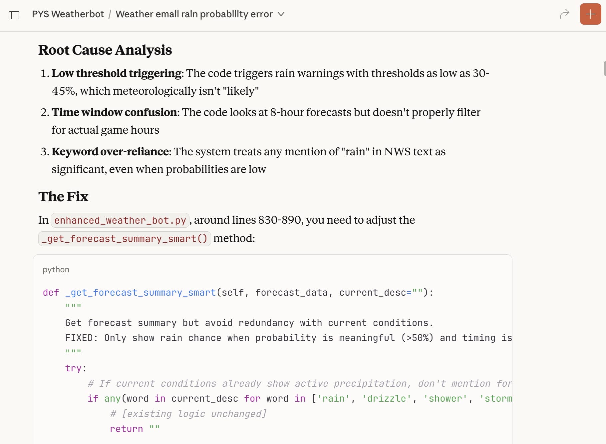Toggle the sidebar panel icon
Viewport: 606px width, 444px height.
coord(14,15)
